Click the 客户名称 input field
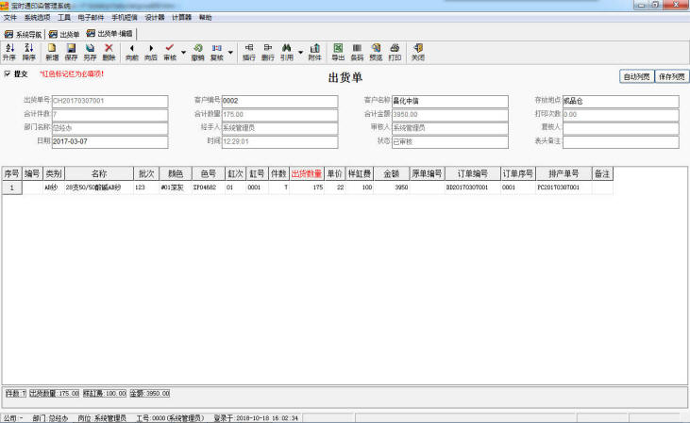The width and height of the screenshot is (690, 423). [x=450, y=101]
